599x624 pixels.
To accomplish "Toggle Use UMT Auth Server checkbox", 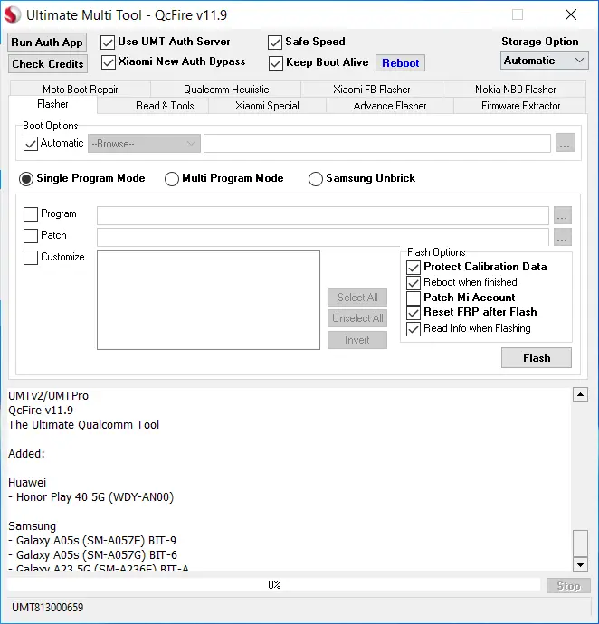I will [108, 43].
